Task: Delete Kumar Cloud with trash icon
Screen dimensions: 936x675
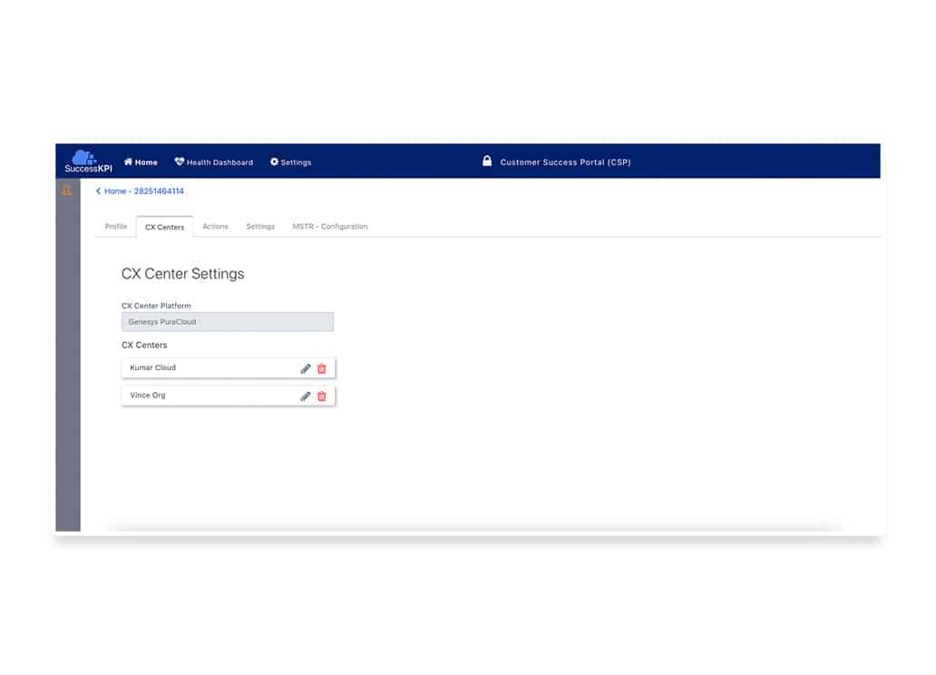Action: pyautogui.click(x=322, y=368)
